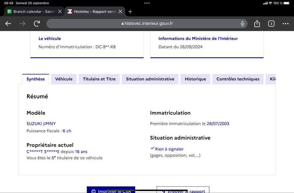Open the Véhicule tab
This screenshot has height=193, width=294.
tap(64, 79)
